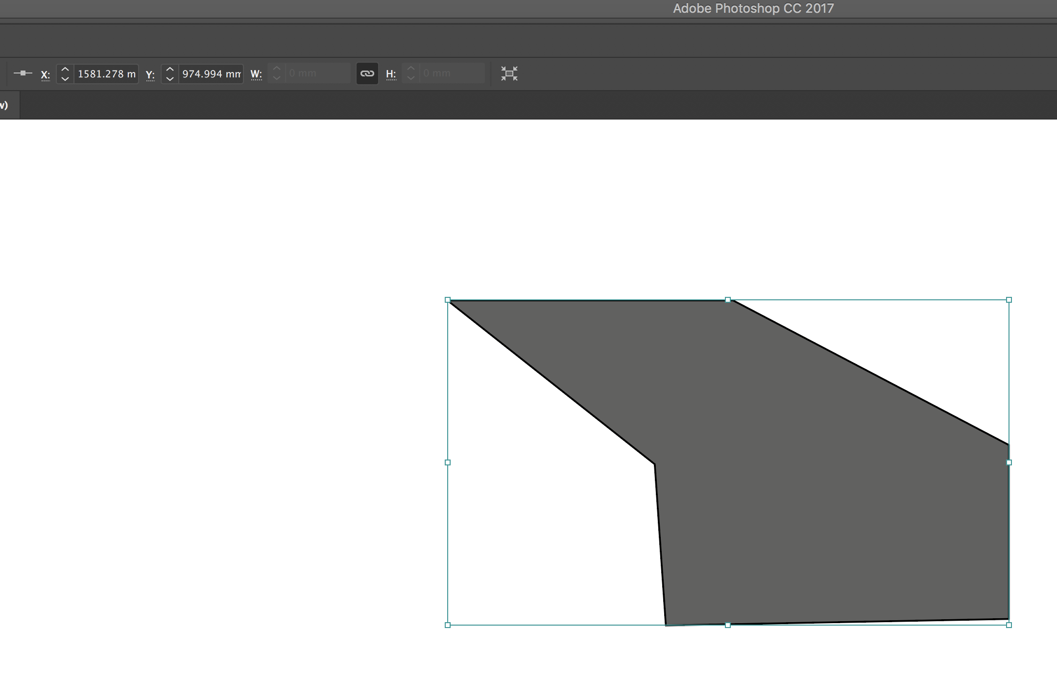Click the bottom-right bounding box handle

pos(1009,625)
